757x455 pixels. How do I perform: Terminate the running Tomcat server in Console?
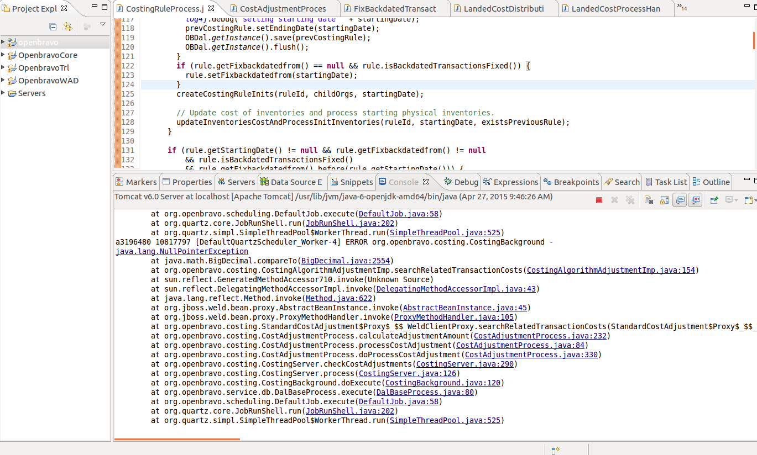point(599,200)
